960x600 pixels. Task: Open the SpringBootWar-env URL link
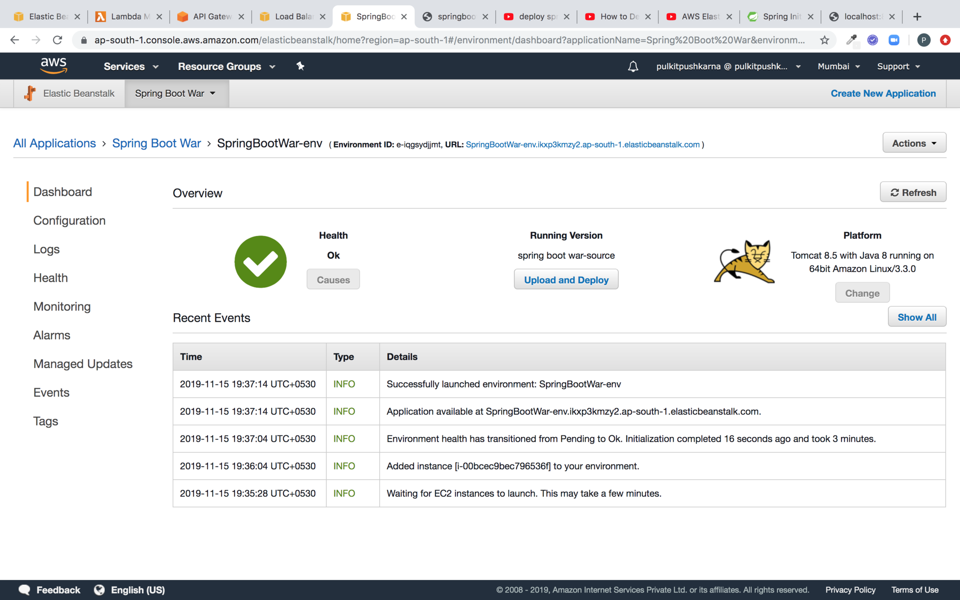coord(582,144)
